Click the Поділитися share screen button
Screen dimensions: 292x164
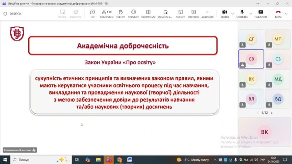click(x=261, y=14)
